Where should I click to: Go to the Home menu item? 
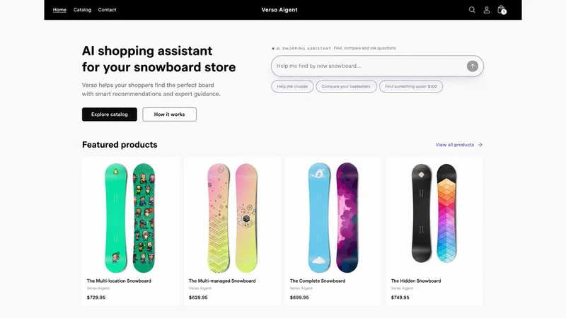coord(59,10)
